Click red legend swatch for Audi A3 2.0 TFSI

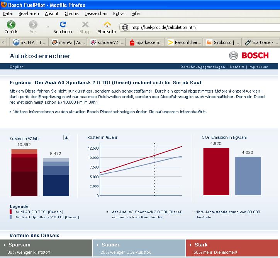click(10, 212)
